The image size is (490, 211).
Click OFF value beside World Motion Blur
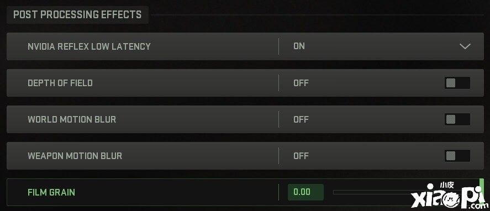301,119
